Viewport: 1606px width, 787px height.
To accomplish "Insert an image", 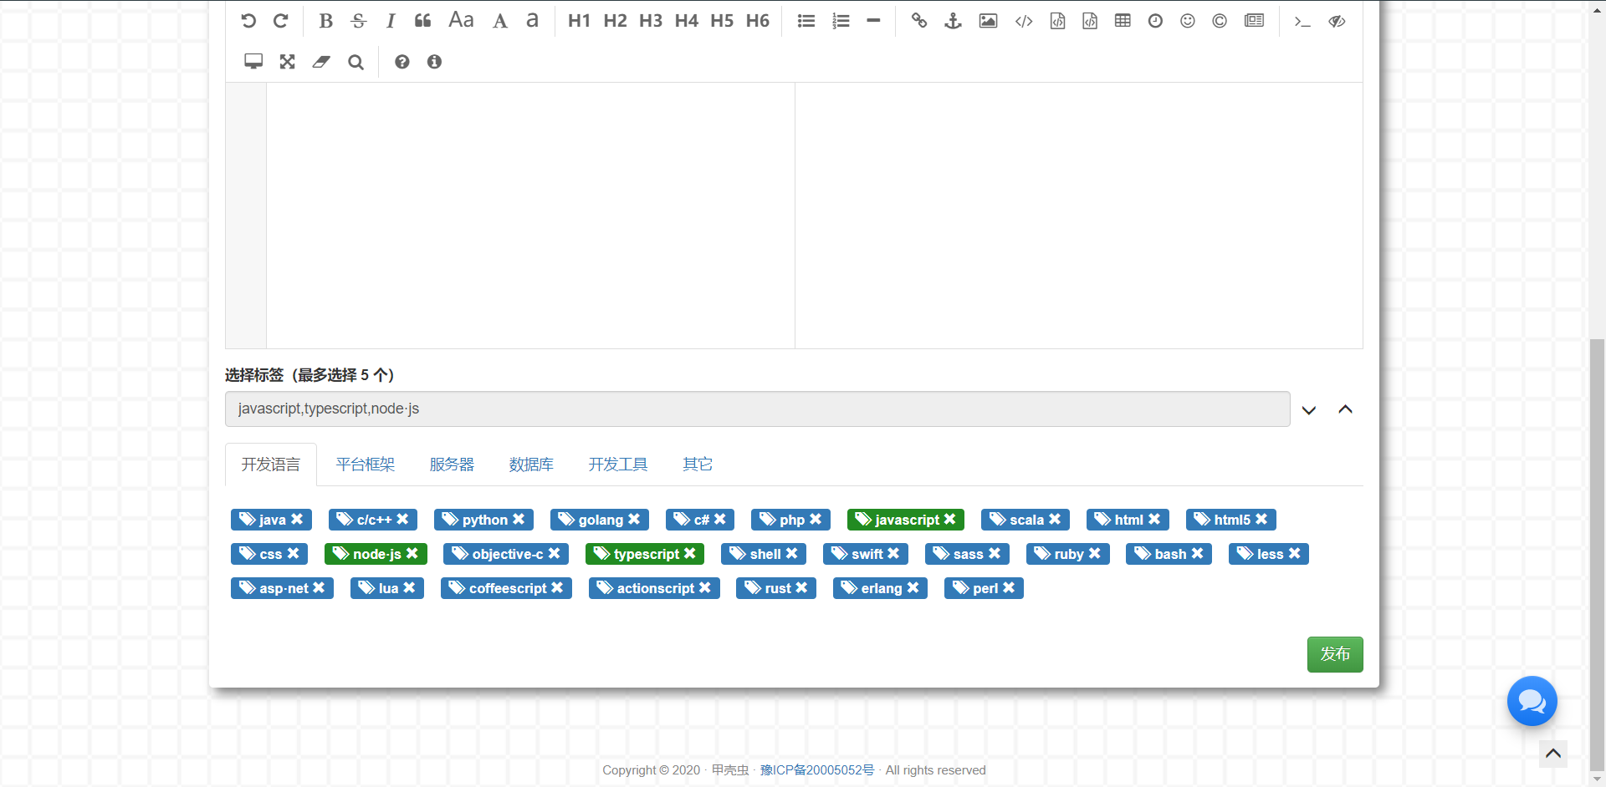I will 988,21.
